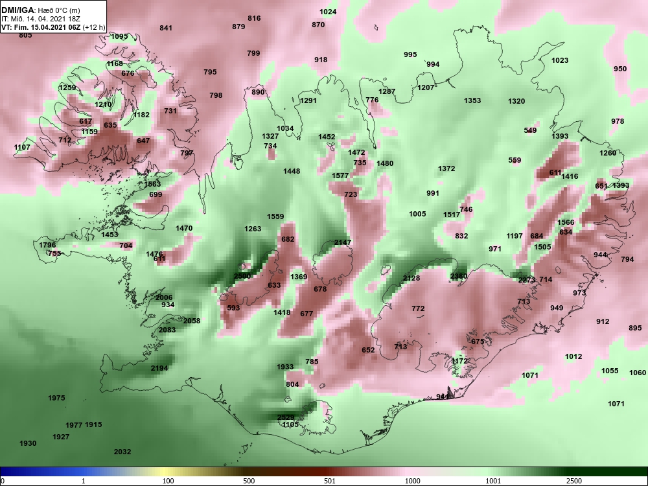The image size is (648, 486).
Task: Select the map value '1517'
Action: (x=452, y=215)
